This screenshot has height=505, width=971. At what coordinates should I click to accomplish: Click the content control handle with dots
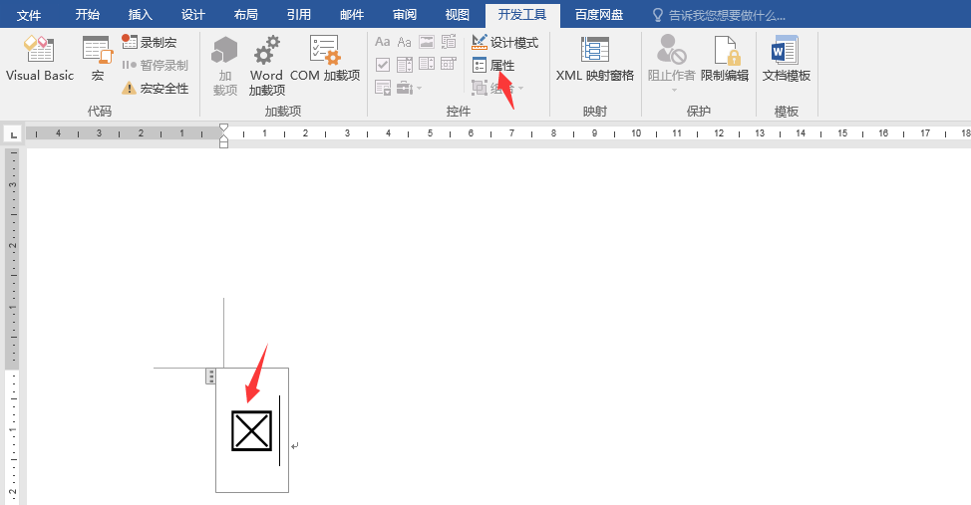[x=210, y=376]
